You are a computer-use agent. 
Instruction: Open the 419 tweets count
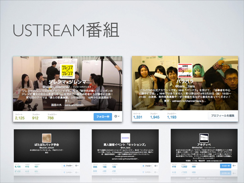[x=174, y=167]
